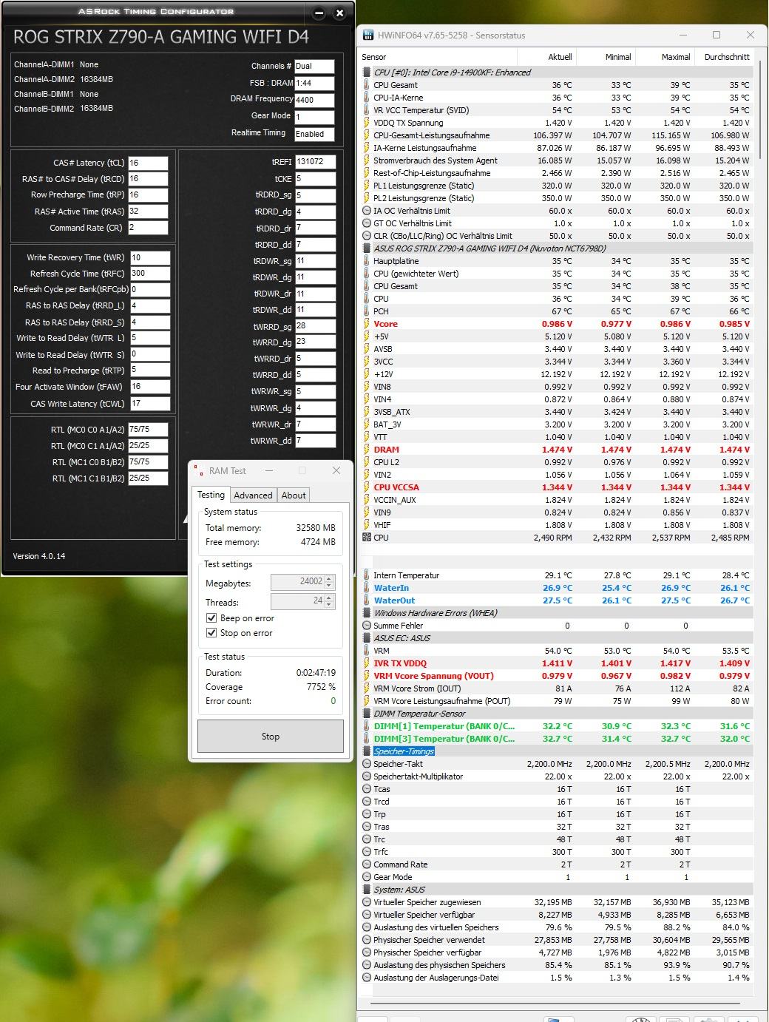Switch to the Testing tab in RAM Test
The image size is (769, 1022).
[x=211, y=495]
